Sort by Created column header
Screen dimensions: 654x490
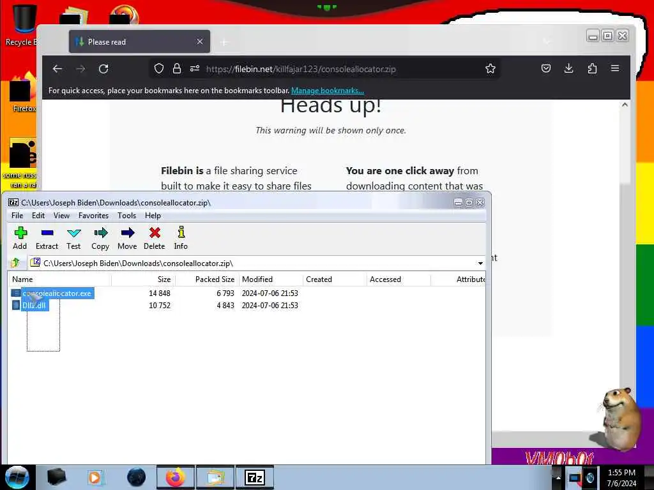pyautogui.click(x=335, y=279)
